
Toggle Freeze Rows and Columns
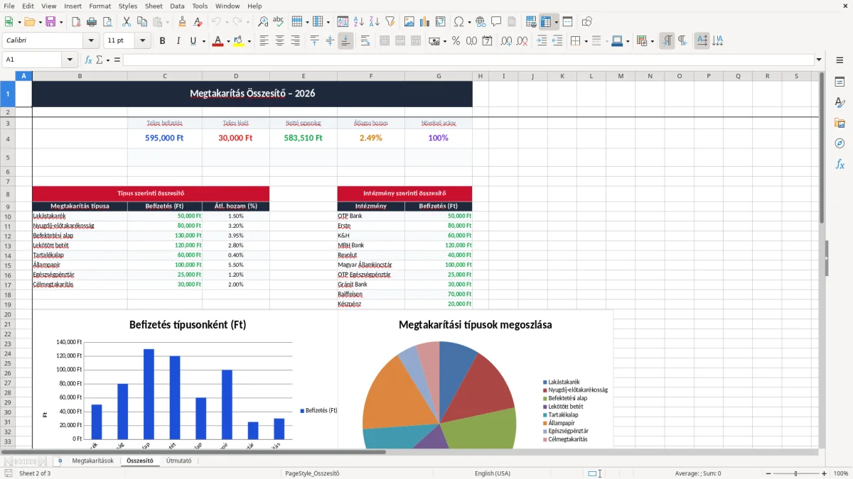pos(546,22)
